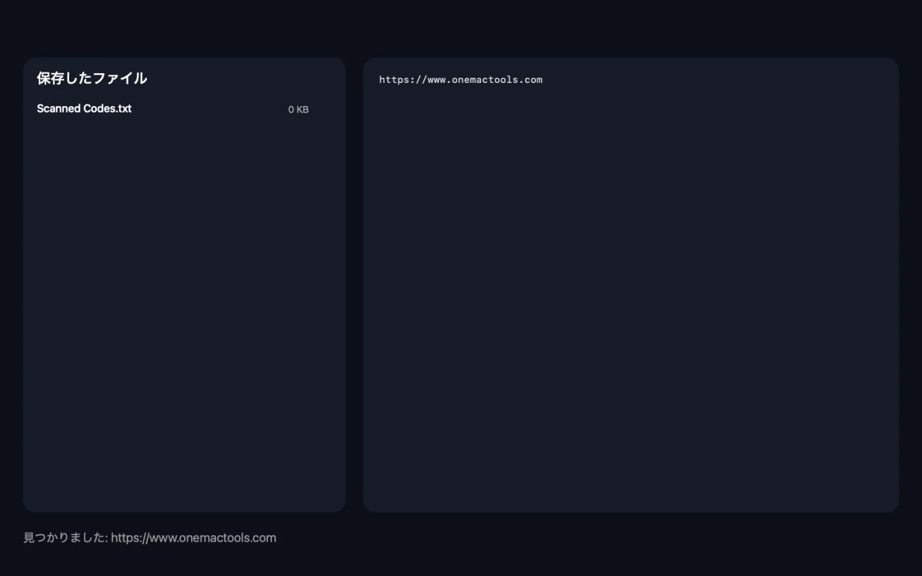Viewport: 922px width, 576px height.
Task: Place cursor after onemactools.com in text viewer
Action: point(544,80)
